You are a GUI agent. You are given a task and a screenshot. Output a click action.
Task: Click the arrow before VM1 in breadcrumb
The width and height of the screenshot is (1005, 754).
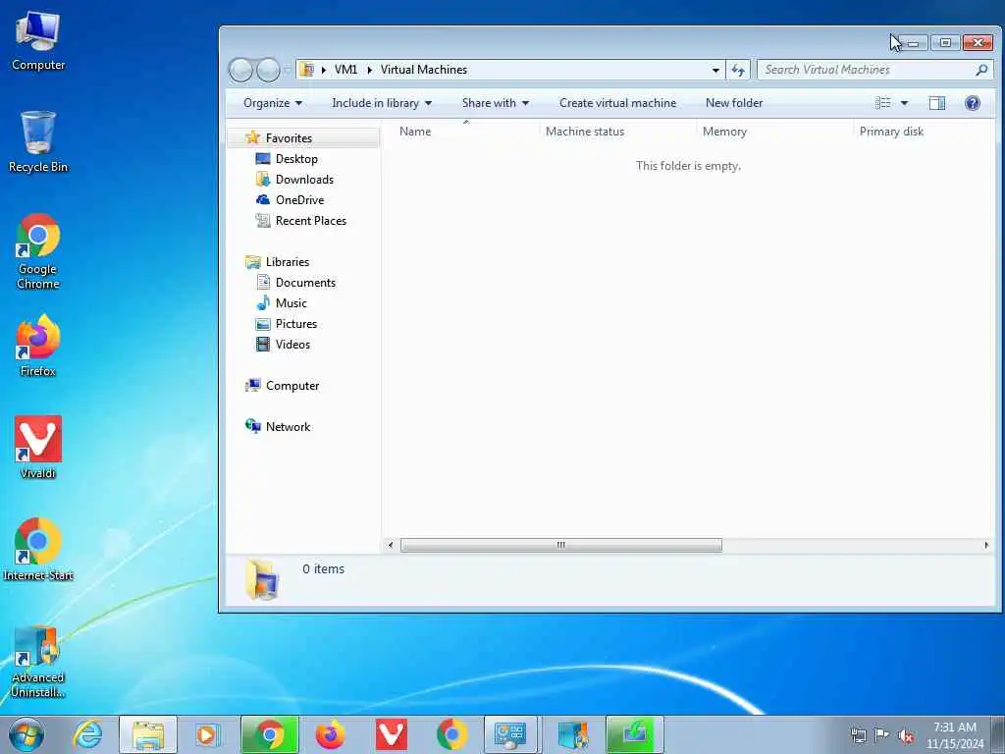[324, 70]
